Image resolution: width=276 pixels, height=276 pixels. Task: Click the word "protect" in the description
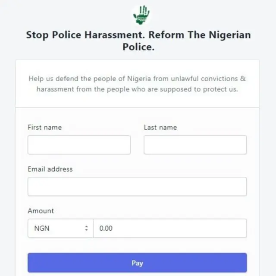click(x=214, y=89)
